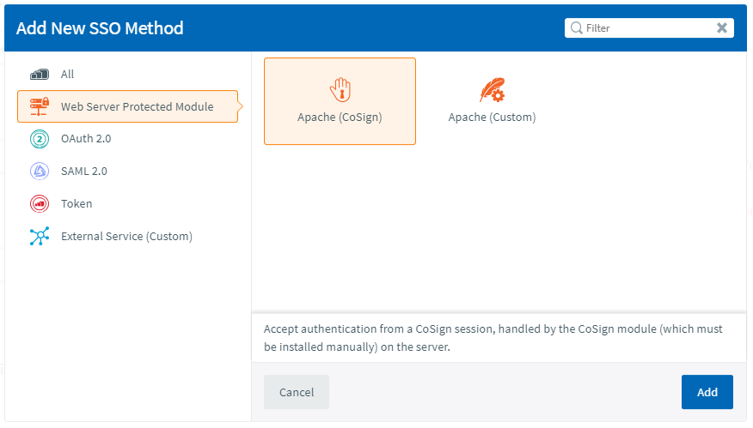
Task: Show All SSO methods
Action: [68, 75]
